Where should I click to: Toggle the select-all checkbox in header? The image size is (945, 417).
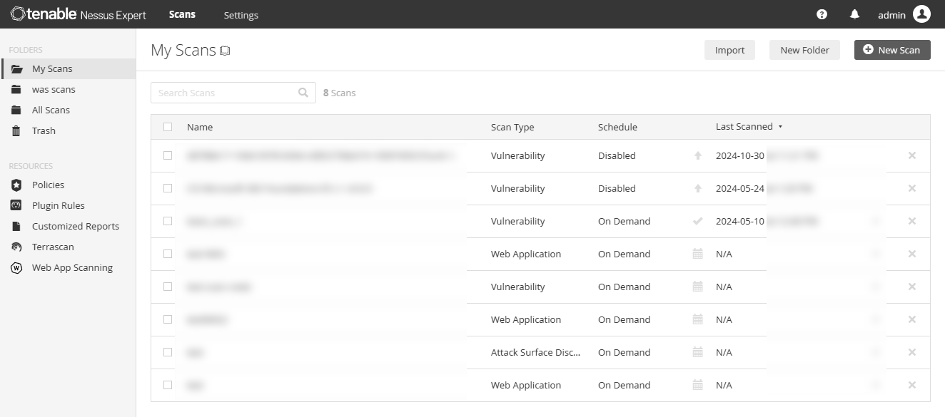coord(168,127)
